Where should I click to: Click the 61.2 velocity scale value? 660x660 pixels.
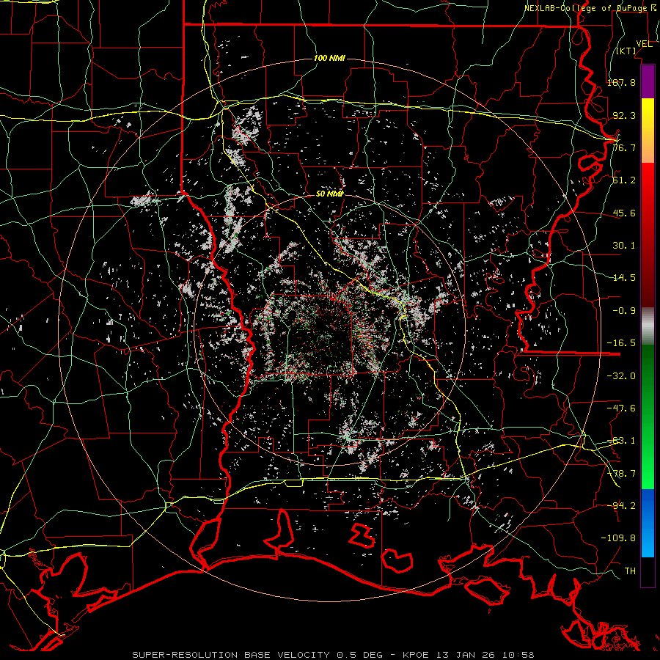tap(624, 180)
